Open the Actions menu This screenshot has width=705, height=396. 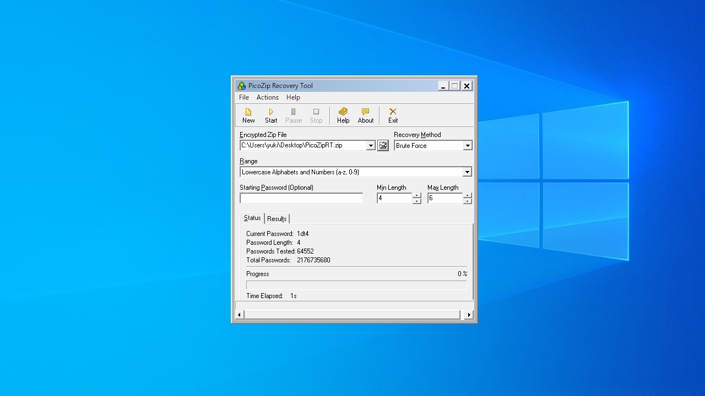click(x=268, y=97)
